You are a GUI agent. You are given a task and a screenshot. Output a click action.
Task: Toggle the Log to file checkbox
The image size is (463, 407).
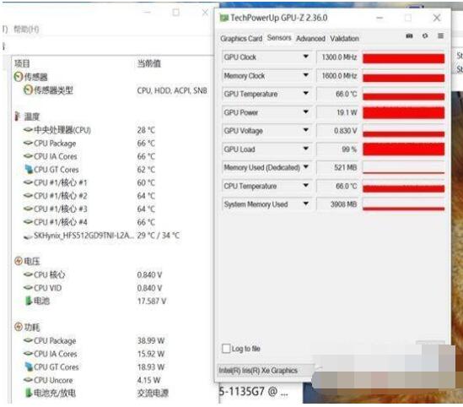(226, 348)
